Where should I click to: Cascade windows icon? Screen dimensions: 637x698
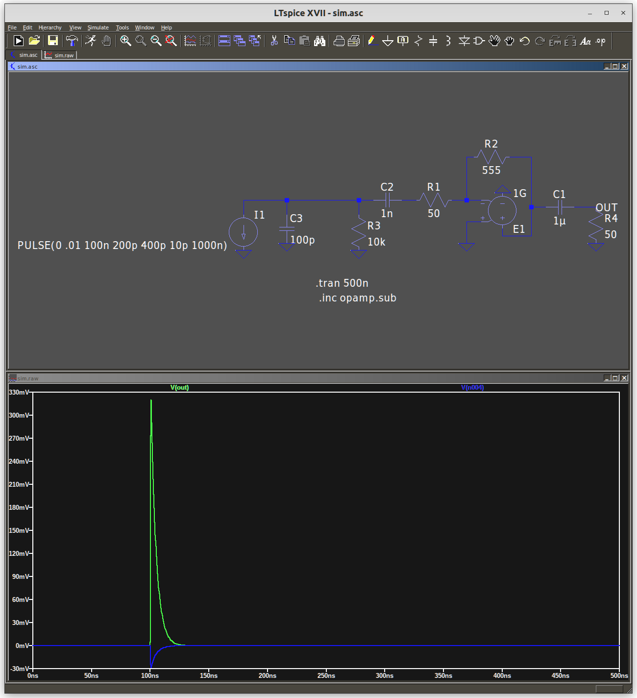point(240,41)
